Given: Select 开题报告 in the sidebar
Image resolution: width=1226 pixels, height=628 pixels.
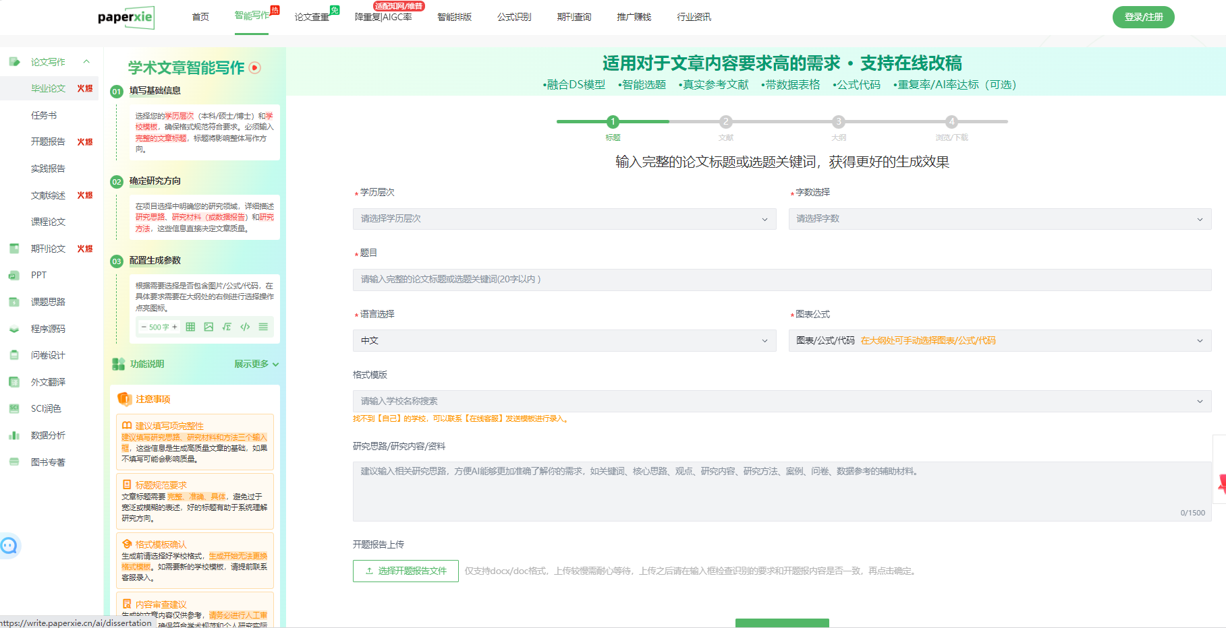Looking at the screenshot, I should [x=48, y=142].
